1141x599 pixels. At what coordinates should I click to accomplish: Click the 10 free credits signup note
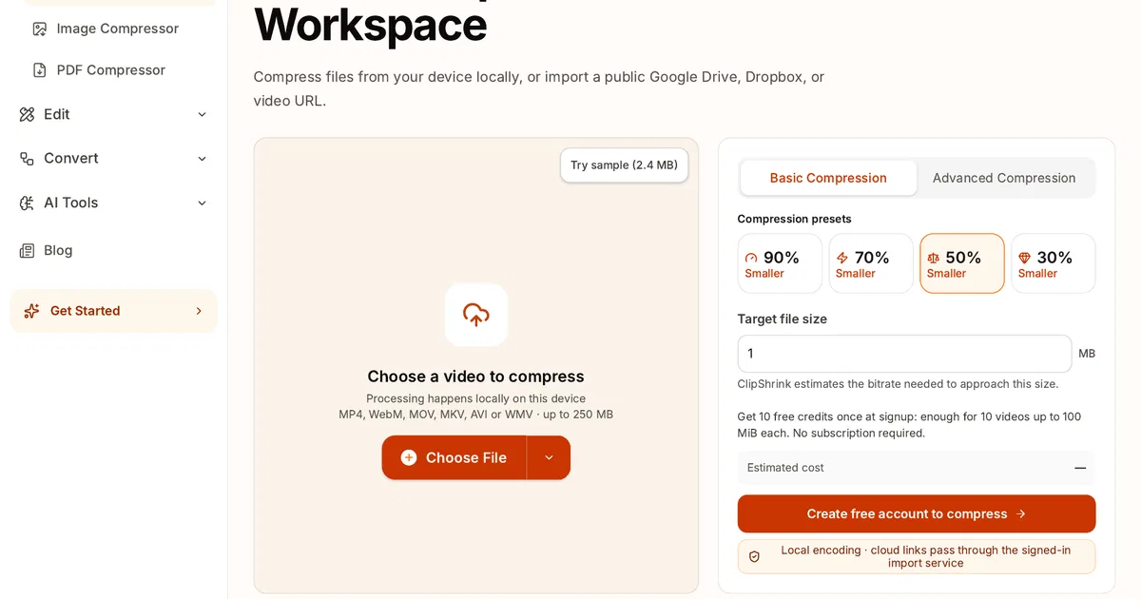909,425
